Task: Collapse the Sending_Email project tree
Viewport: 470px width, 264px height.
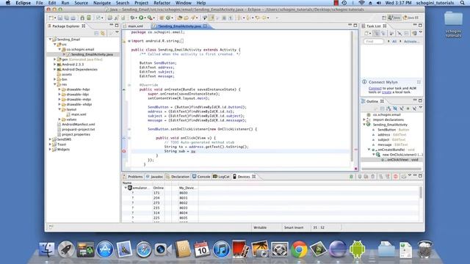Action: point(50,39)
